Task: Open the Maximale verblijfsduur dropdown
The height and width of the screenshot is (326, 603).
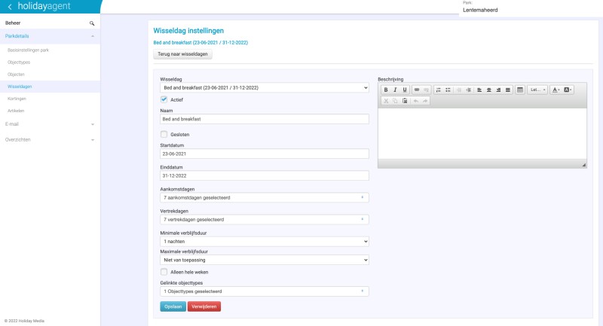Action: pos(265,260)
